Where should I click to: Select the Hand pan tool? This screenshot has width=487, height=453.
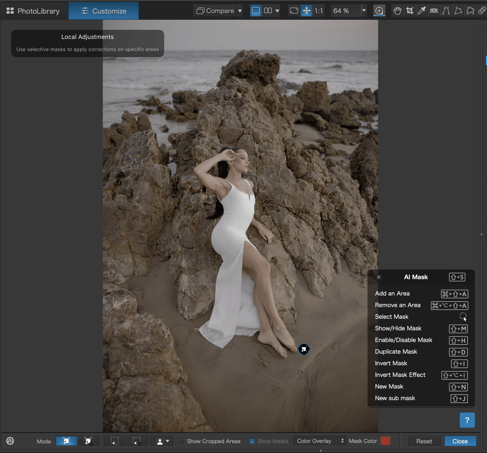397,11
